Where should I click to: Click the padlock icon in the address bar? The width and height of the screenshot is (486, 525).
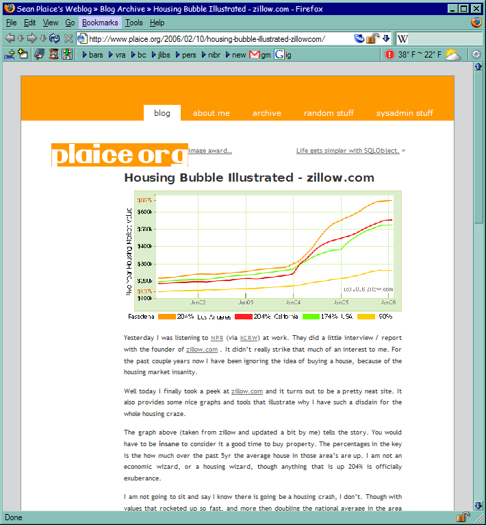(372, 38)
